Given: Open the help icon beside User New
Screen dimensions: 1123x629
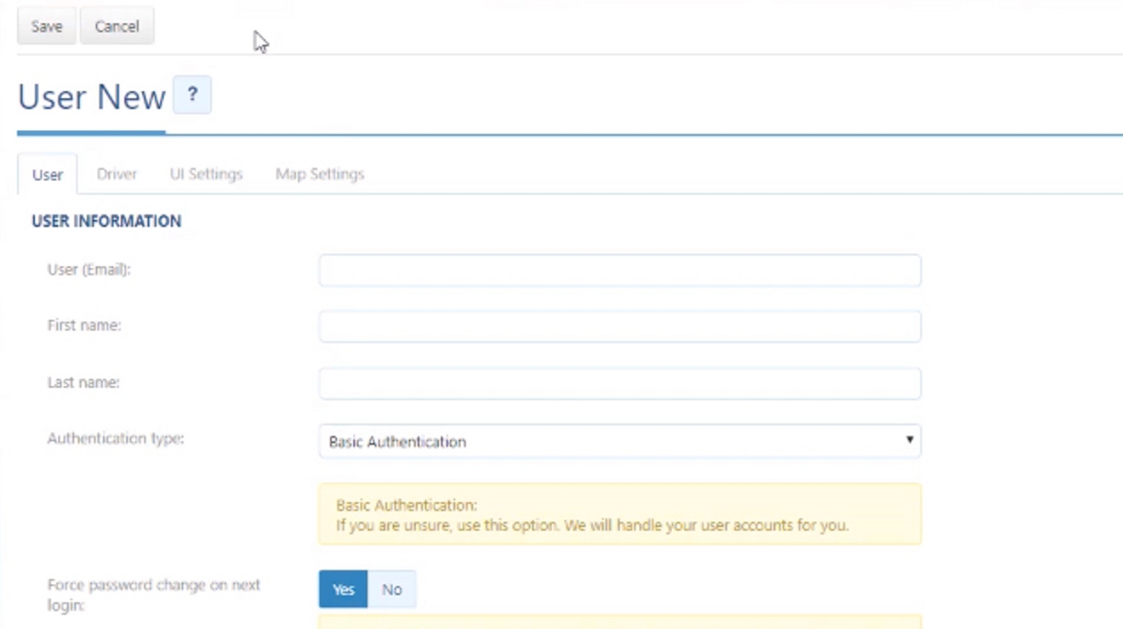Looking at the screenshot, I should click(192, 95).
